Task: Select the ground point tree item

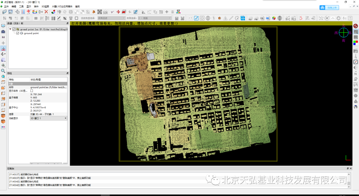Action: pyautogui.click(x=31, y=33)
